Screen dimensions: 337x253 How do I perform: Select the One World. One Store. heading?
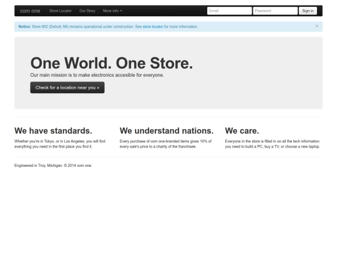[x=112, y=63]
